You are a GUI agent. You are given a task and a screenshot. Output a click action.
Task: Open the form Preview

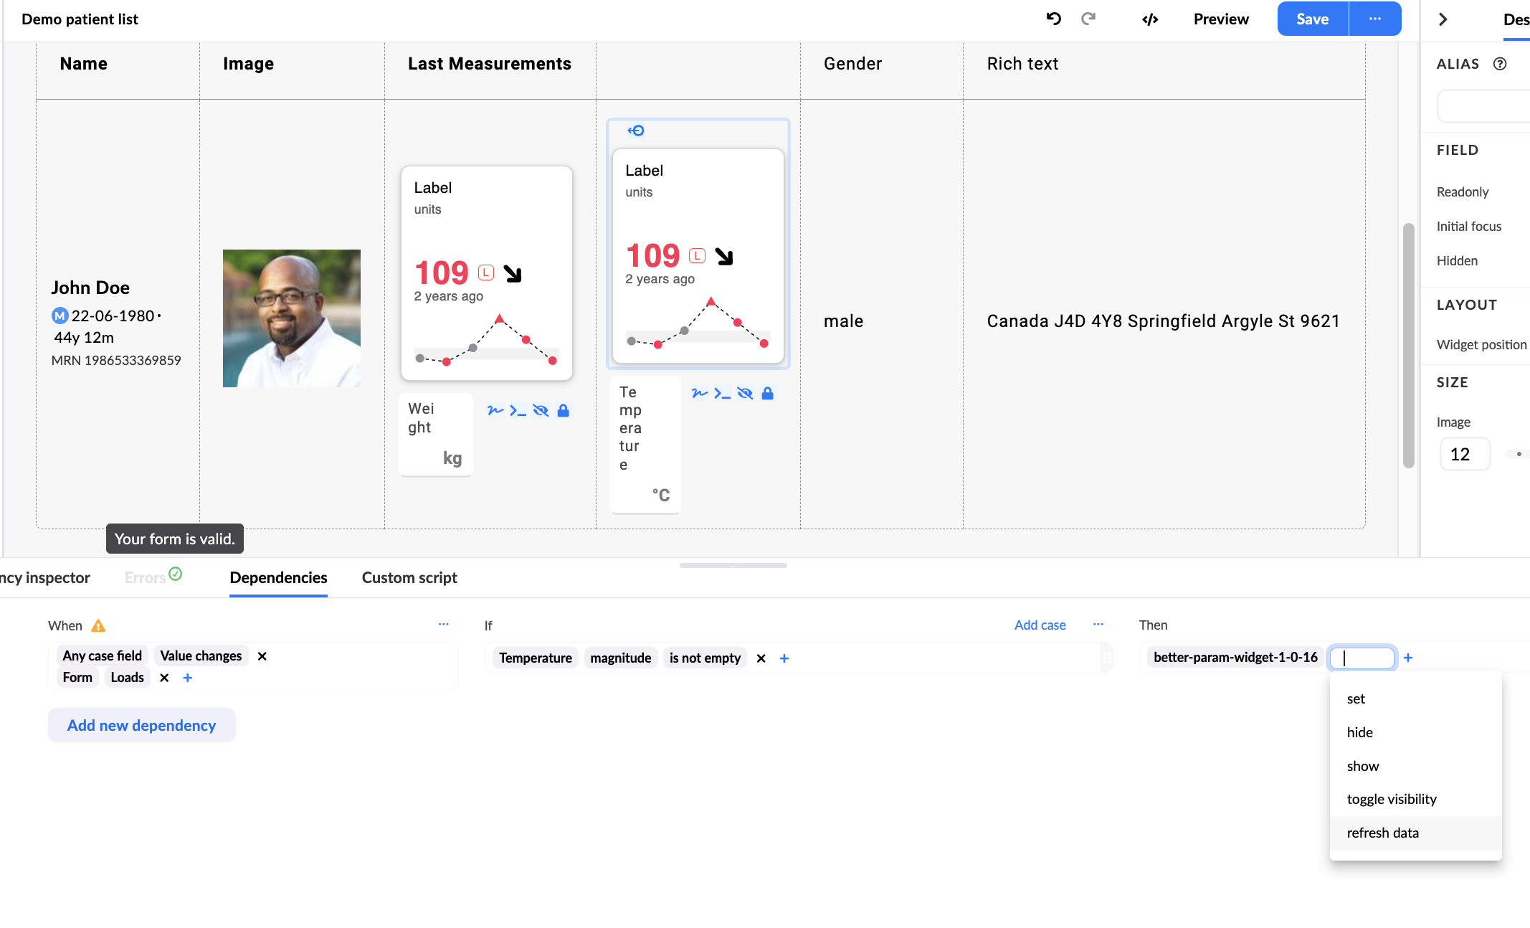[x=1221, y=19]
